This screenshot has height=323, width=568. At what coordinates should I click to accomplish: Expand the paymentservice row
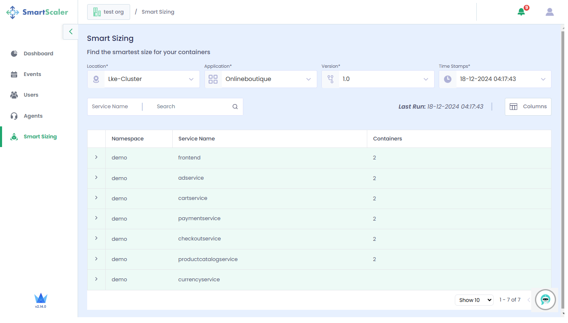[x=96, y=218]
